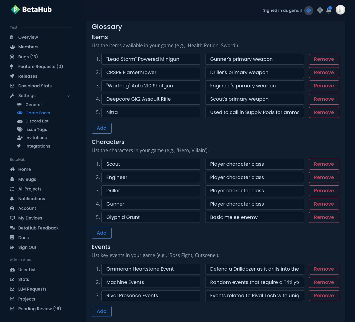
Task: Add a new item under Items
Action: (x=101, y=128)
